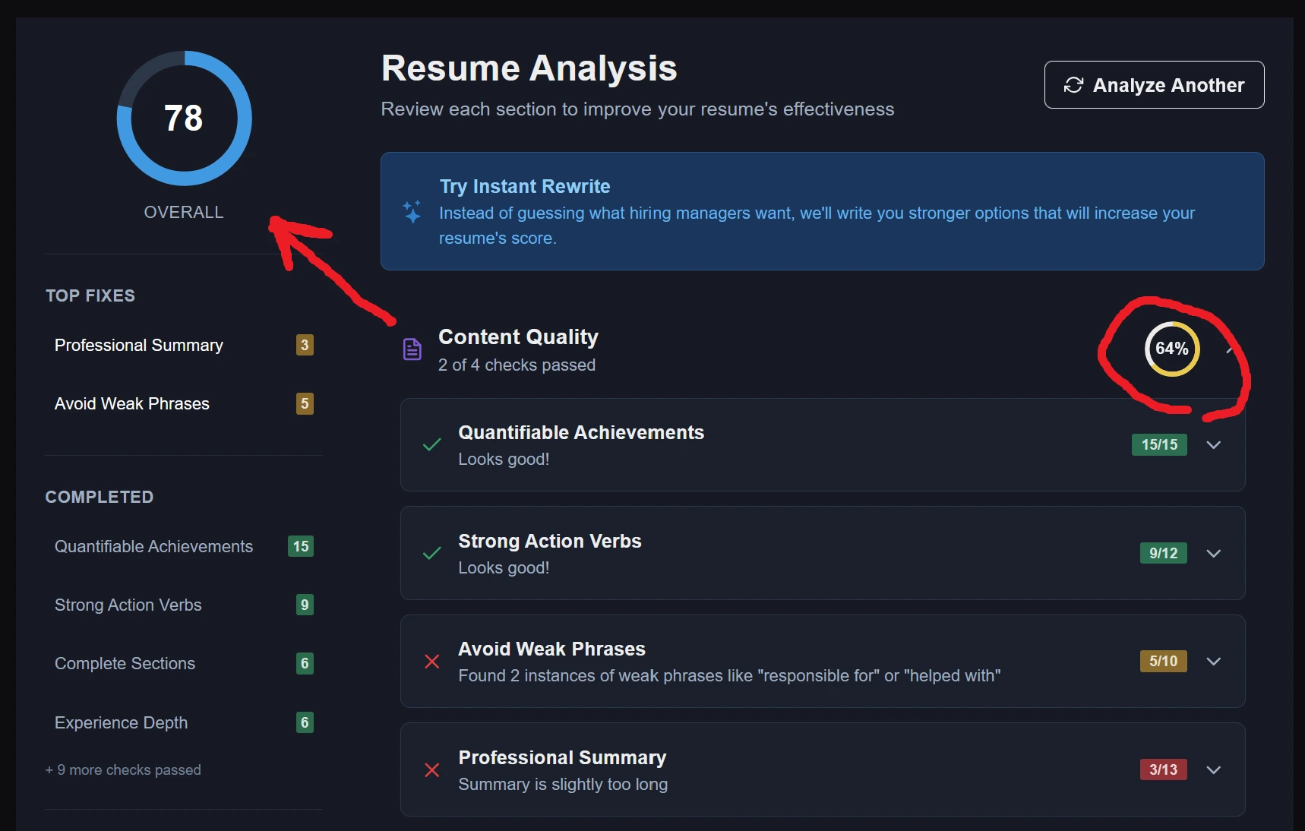Expand the Strong Action Verbs details

click(x=1213, y=554)
